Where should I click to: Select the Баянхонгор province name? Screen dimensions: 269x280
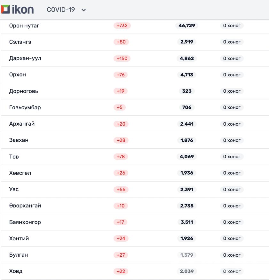25,222
